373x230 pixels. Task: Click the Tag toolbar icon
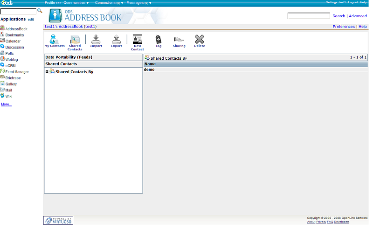pos(159,40)
